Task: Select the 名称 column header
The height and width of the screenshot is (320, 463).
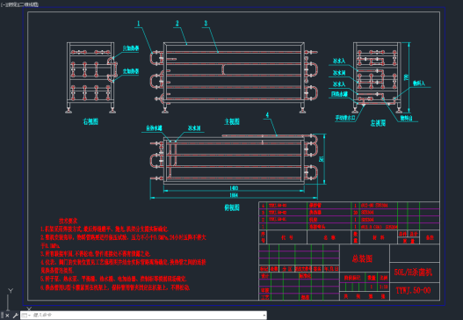Action: [329, 237]
